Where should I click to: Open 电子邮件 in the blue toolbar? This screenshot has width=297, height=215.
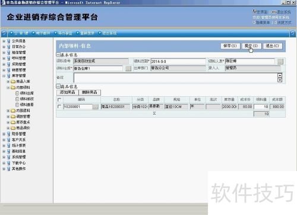(x=43, y=33)
